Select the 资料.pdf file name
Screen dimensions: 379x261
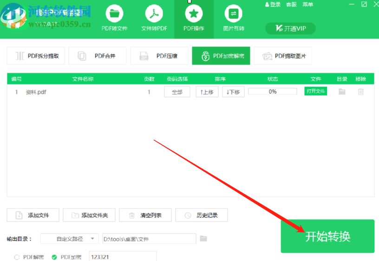click(x=36, y=92)
